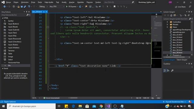The height and width of the screenshot is (109, 194).
Task: Collapse the comment block at line 26
Action: click(x=48, y=27)
